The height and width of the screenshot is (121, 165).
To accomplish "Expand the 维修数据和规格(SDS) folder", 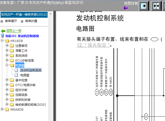I will [x=7, y=104].
